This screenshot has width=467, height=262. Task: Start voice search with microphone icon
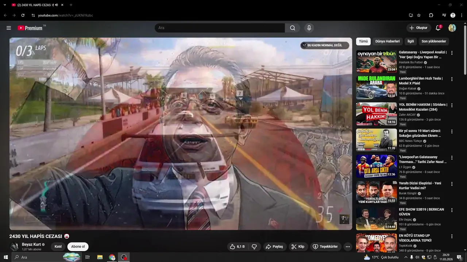pyautogui.click(x=309, y=28)
